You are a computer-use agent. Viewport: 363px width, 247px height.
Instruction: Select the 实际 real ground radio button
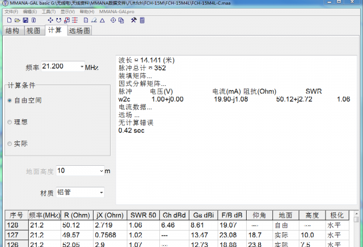pyautogui.click(x=10, y=144)
